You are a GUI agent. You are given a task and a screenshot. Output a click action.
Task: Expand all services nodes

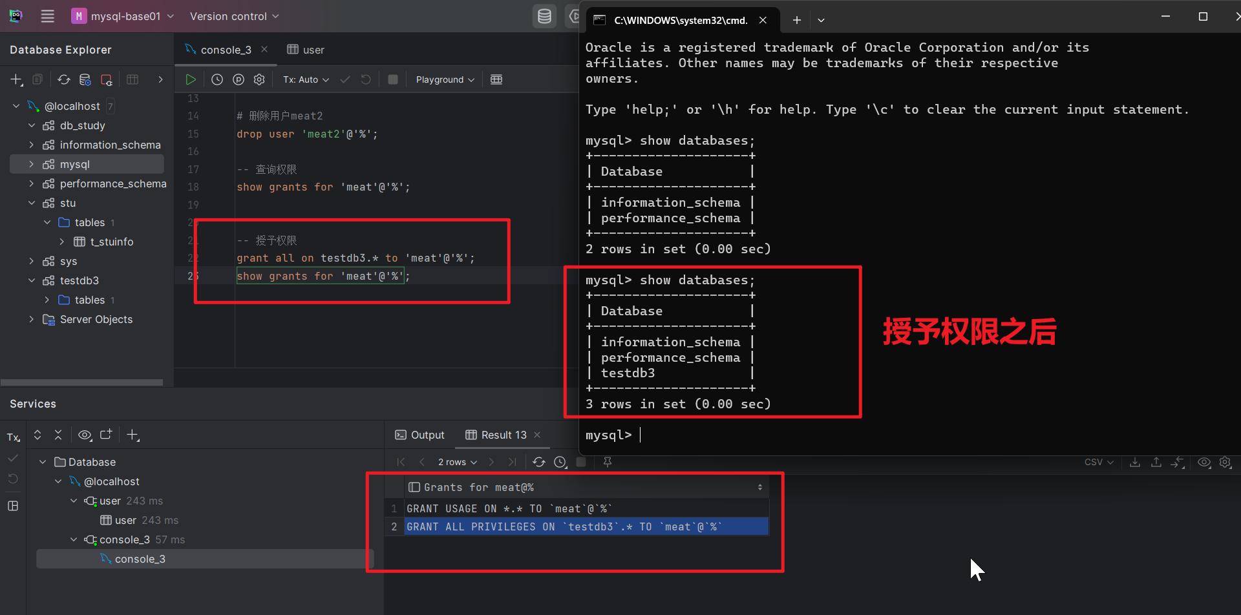click(x=37, y=435)
